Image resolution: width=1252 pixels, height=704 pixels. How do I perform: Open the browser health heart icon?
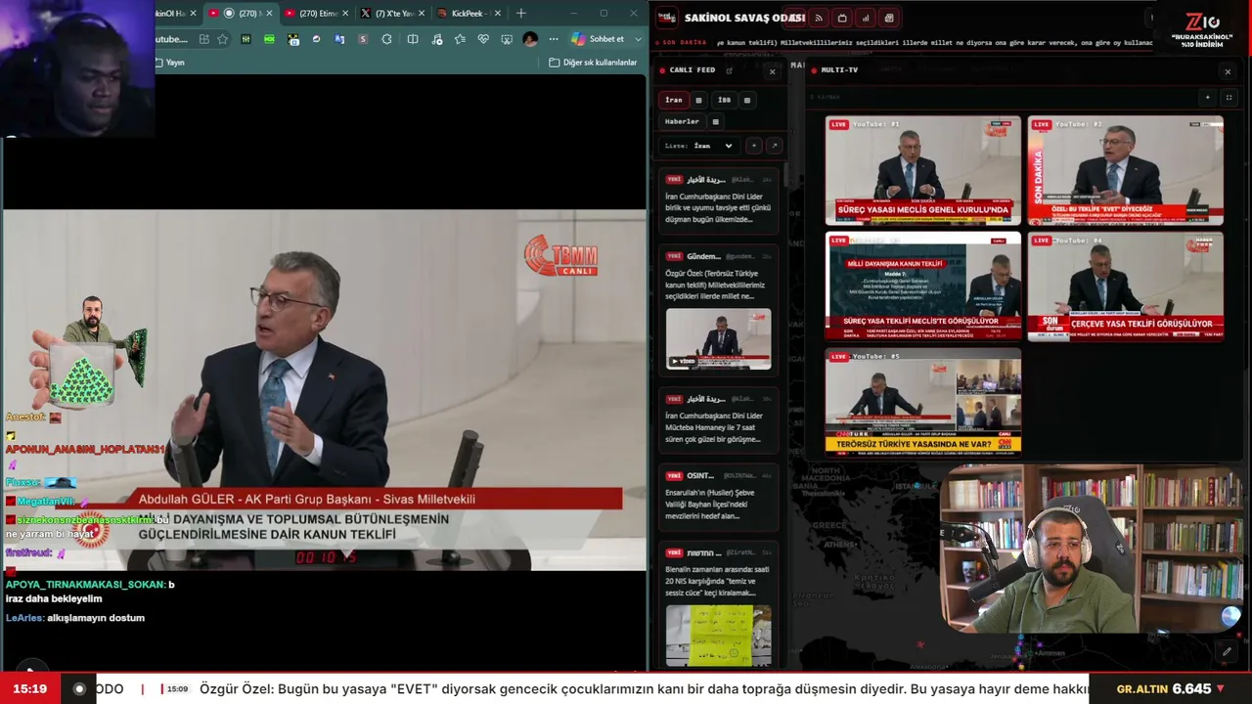coord(483,39)
